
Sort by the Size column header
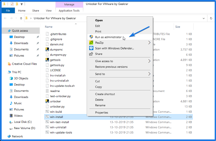[x=178, y=27]
